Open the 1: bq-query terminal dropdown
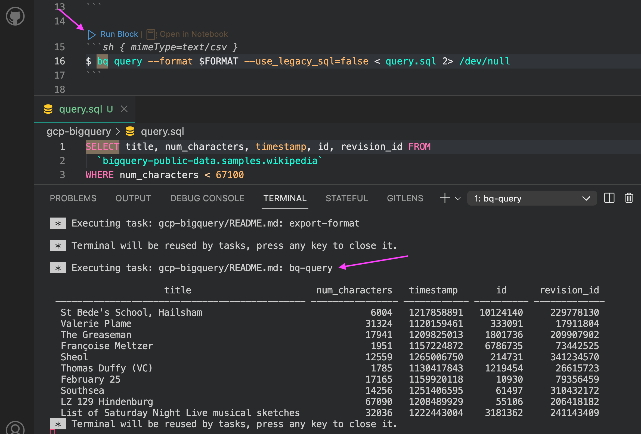641x434 pixels. (532, 198)
